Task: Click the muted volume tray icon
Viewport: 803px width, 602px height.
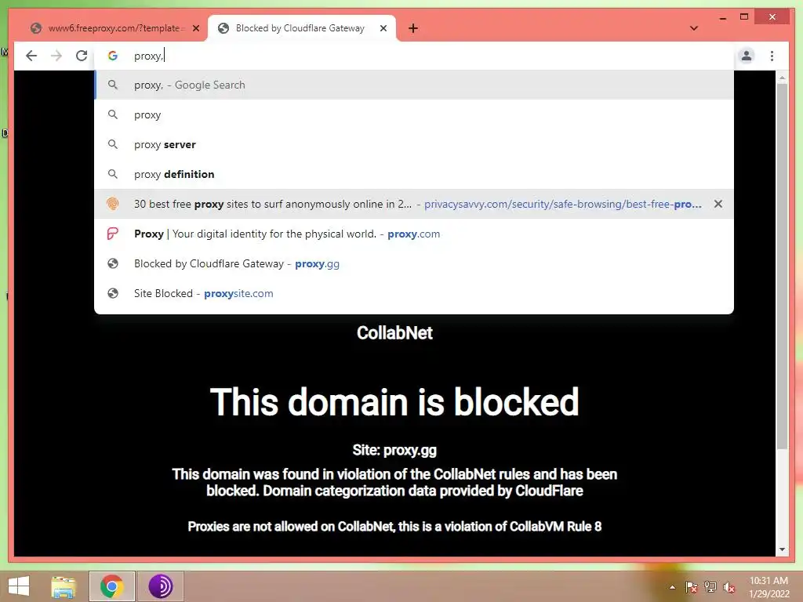Action: [x=729, y=587]
